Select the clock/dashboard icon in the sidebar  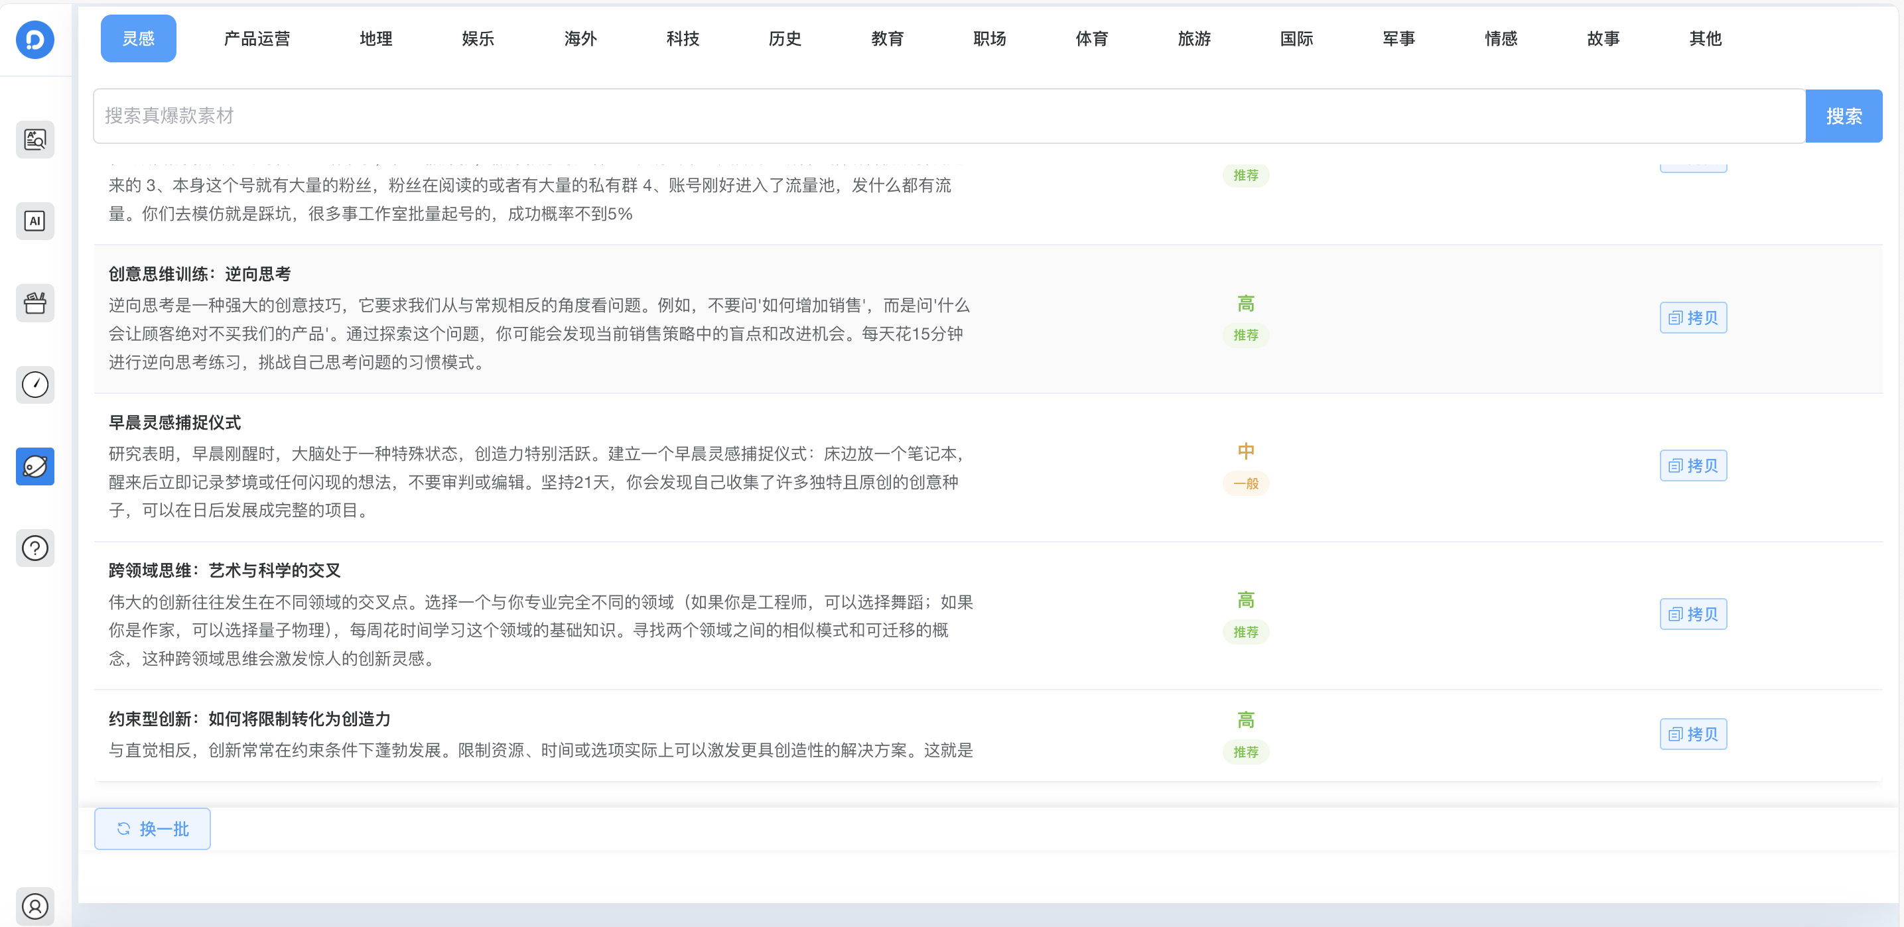pyautogui.click(x=34, y=385)
